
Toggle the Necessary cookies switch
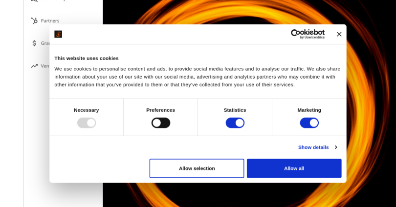pos(87,123)
